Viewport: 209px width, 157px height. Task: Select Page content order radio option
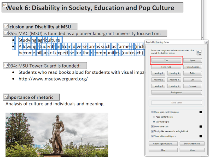[x=154, y=117]
